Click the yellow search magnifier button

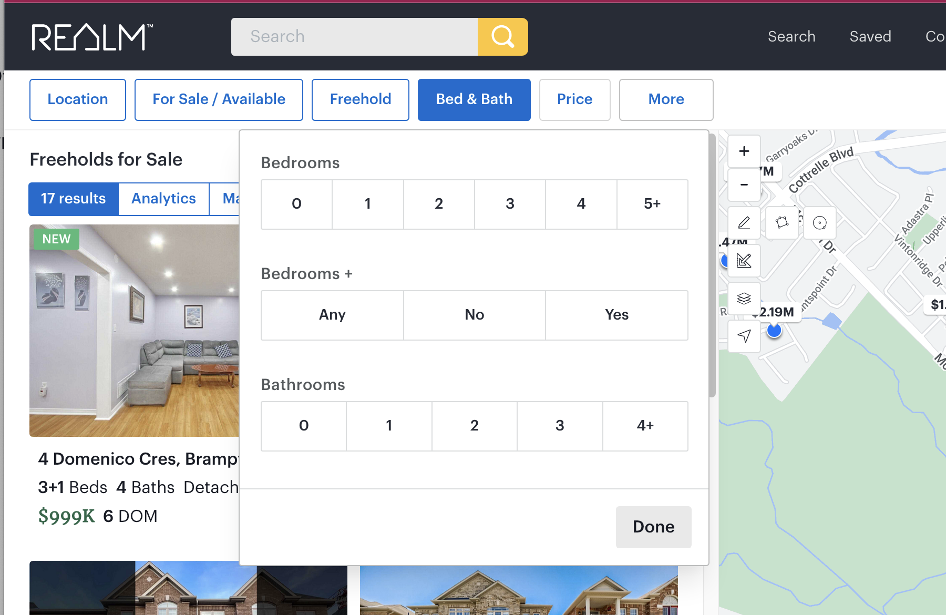pyautogui.click(x=502, y=37)
